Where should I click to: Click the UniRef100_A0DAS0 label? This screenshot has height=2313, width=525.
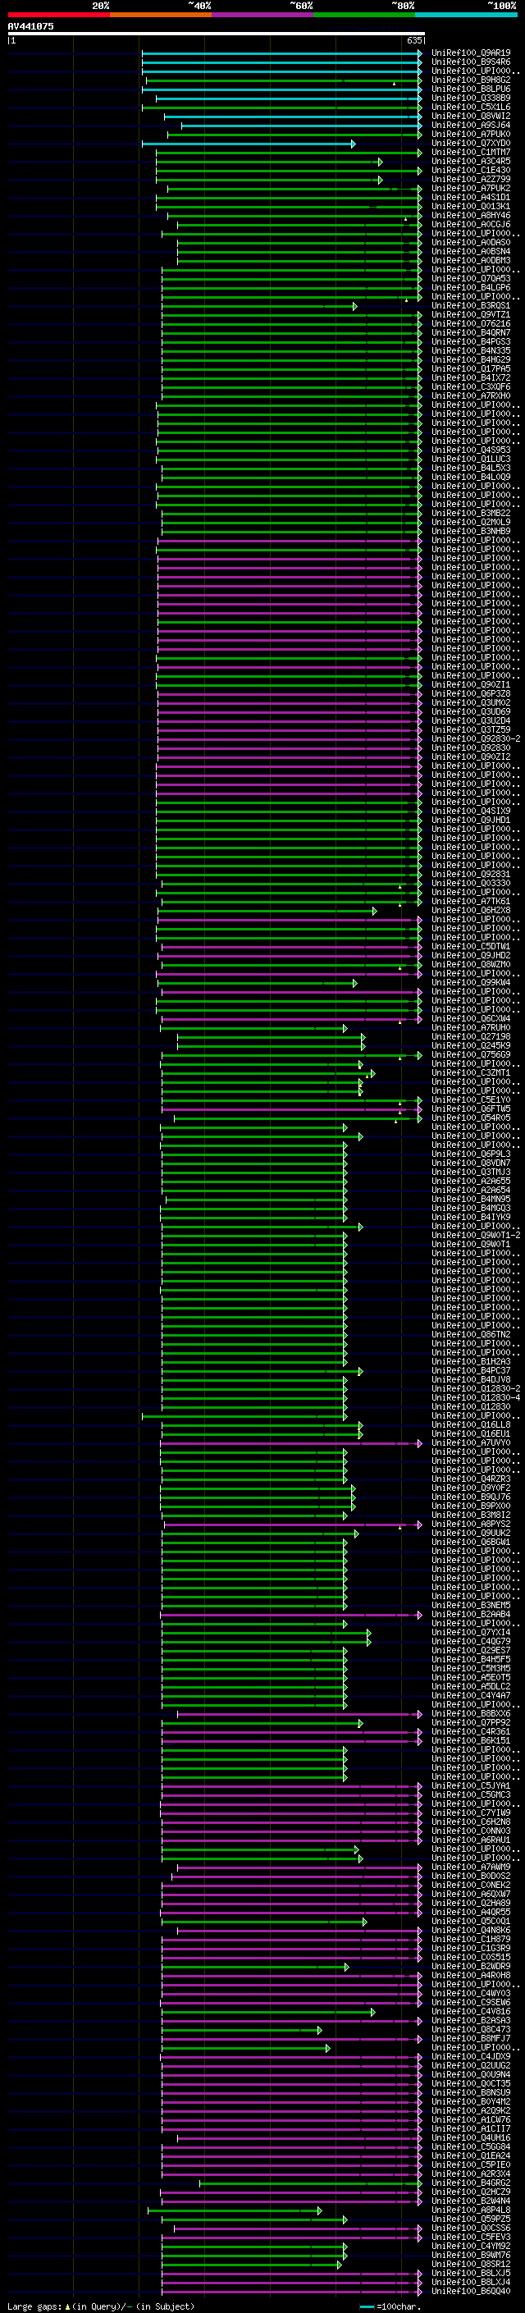click(x=470, y=242)
